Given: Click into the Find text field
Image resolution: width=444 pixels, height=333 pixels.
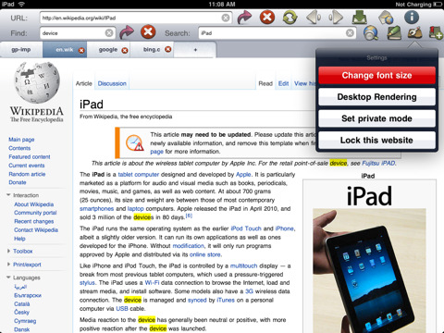Looking at the screenshot, I should coord(78,33).
